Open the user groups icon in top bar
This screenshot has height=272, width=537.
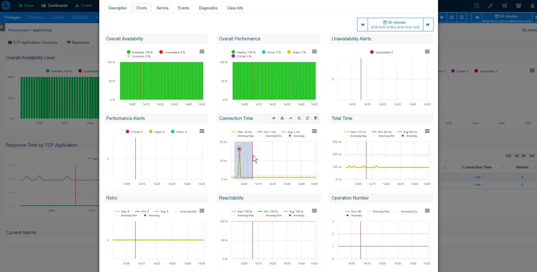[518, 6]
